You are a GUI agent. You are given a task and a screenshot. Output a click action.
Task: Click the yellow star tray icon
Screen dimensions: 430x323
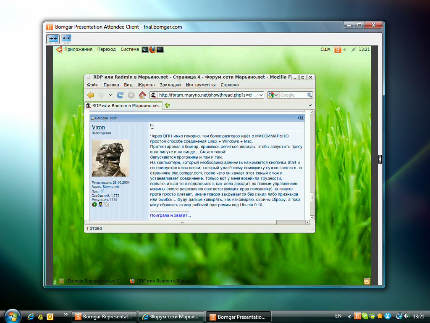pos(380,316)
